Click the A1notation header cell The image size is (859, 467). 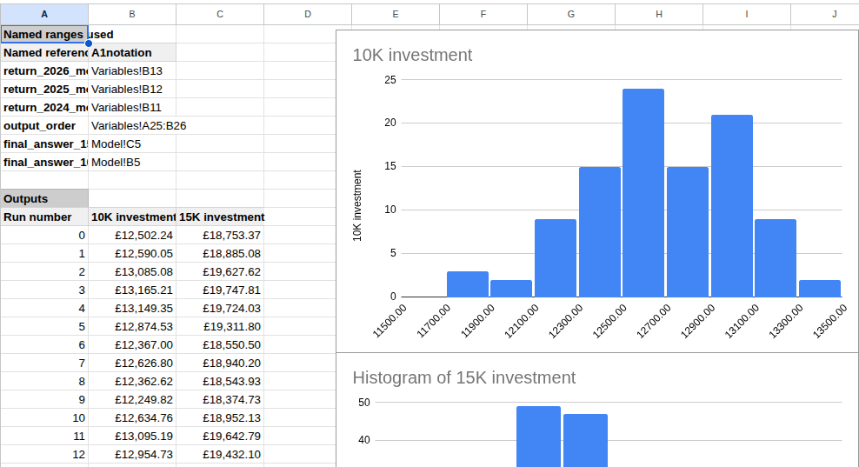(x=132, y=53)
